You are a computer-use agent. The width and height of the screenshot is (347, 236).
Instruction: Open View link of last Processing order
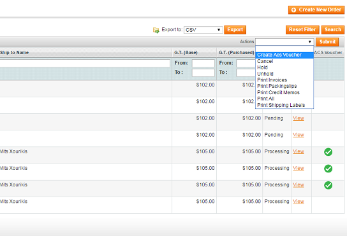click(x=299, y=202)
